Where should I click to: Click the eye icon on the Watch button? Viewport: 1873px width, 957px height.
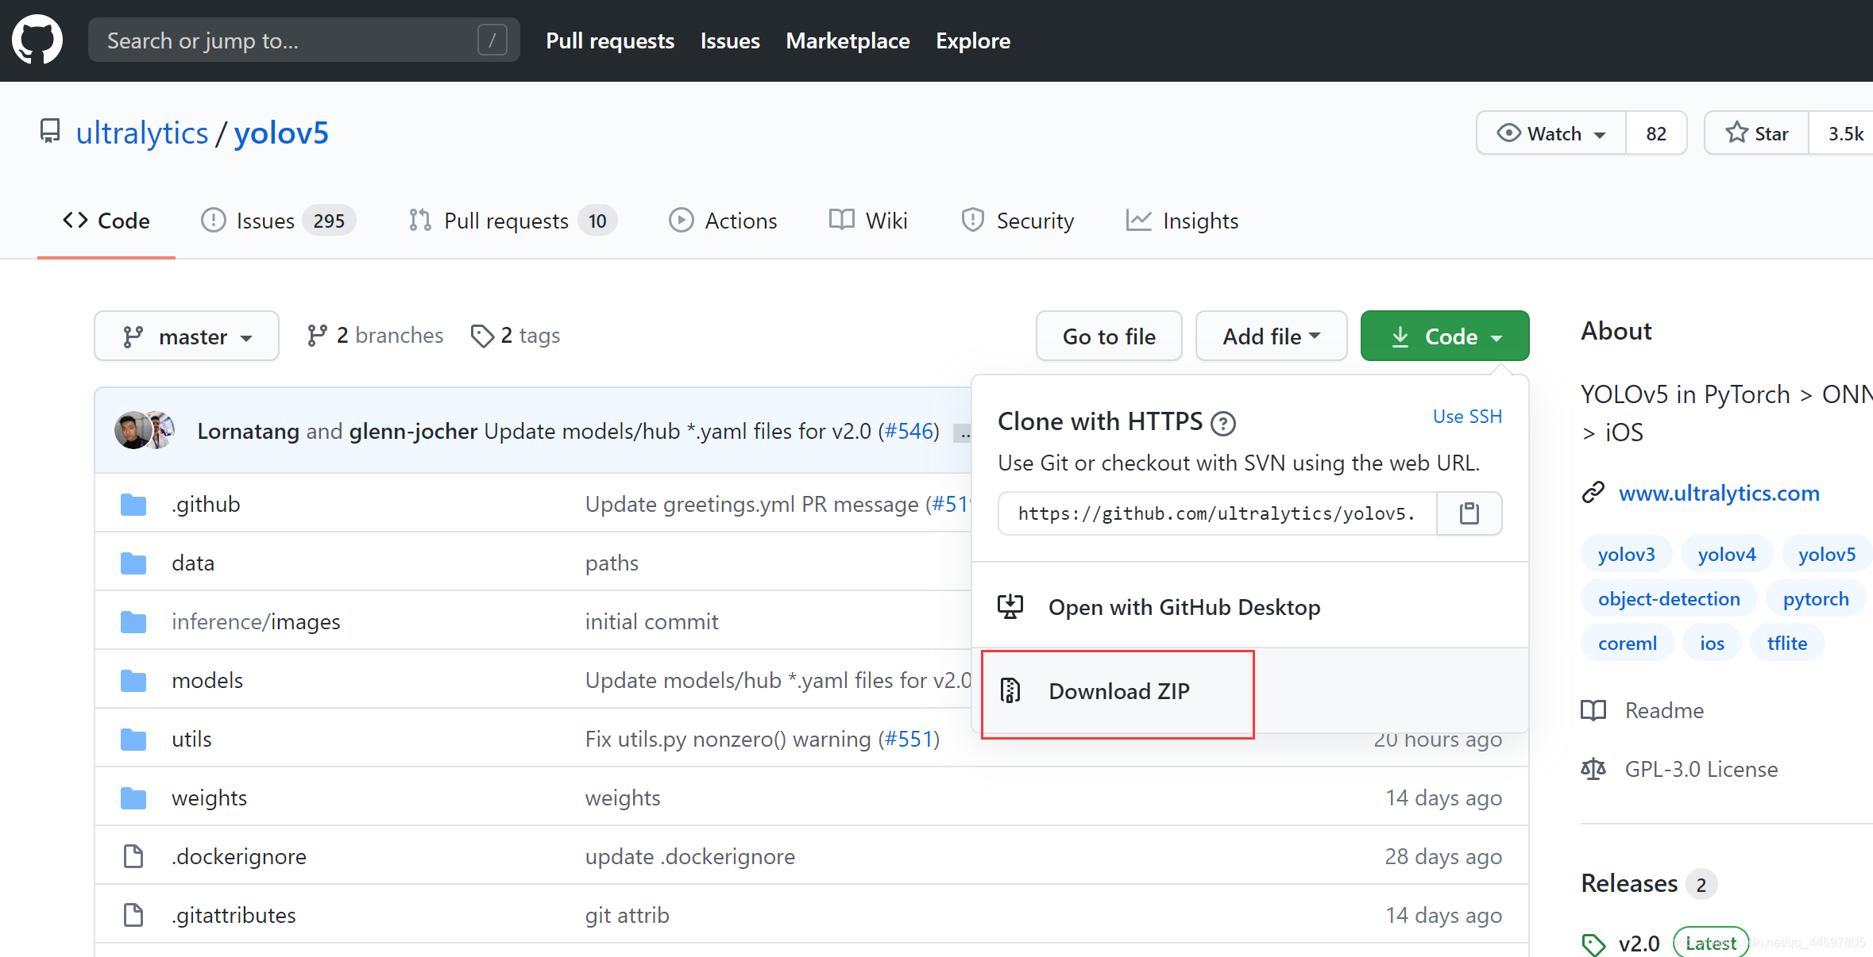pyautogui.click(x=1508, y=133)
